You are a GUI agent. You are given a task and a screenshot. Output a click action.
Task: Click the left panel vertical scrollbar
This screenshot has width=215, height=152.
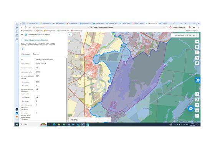[x=67, y=89]
